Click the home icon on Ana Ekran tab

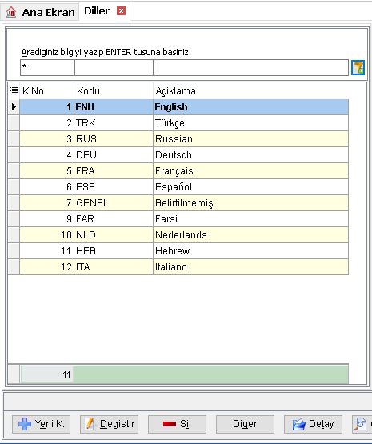pyautogui.click(x=11, y=12)
